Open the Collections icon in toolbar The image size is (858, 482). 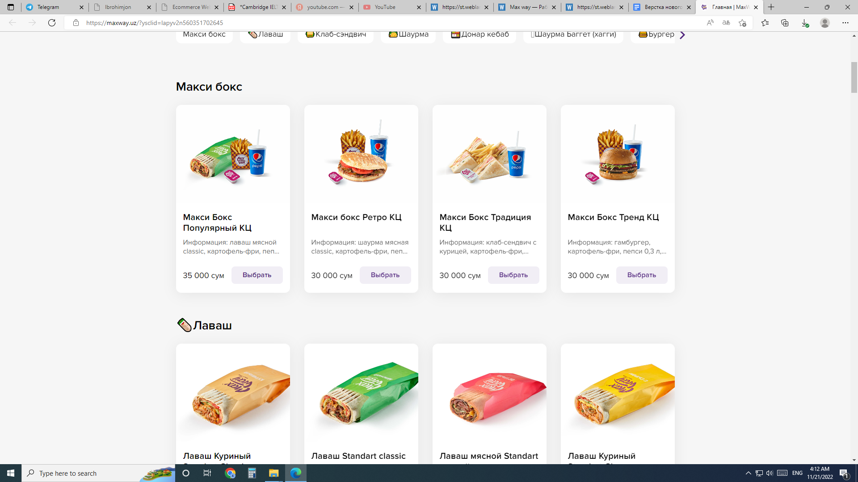click(785, 23)
